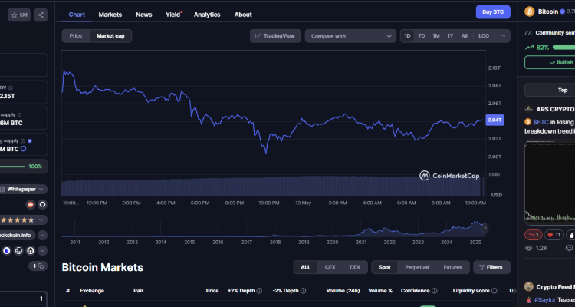Select the Spot markets tab
Image resolution: width=575 pixels, height=307 pixels.
385,267
